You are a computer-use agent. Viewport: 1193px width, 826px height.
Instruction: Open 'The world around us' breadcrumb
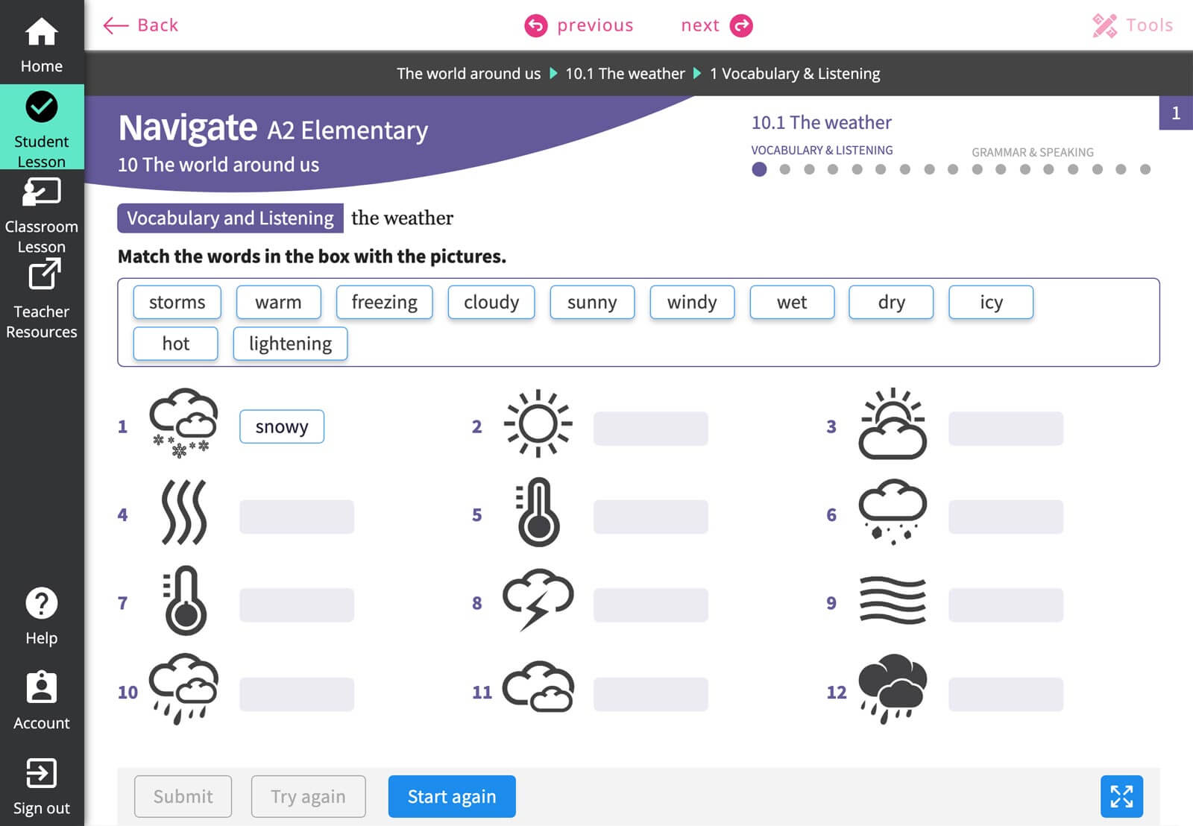point(468,74)
